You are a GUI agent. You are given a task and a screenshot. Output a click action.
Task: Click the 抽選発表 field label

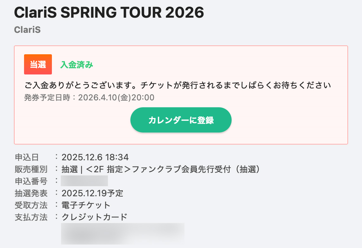[31, 193]
